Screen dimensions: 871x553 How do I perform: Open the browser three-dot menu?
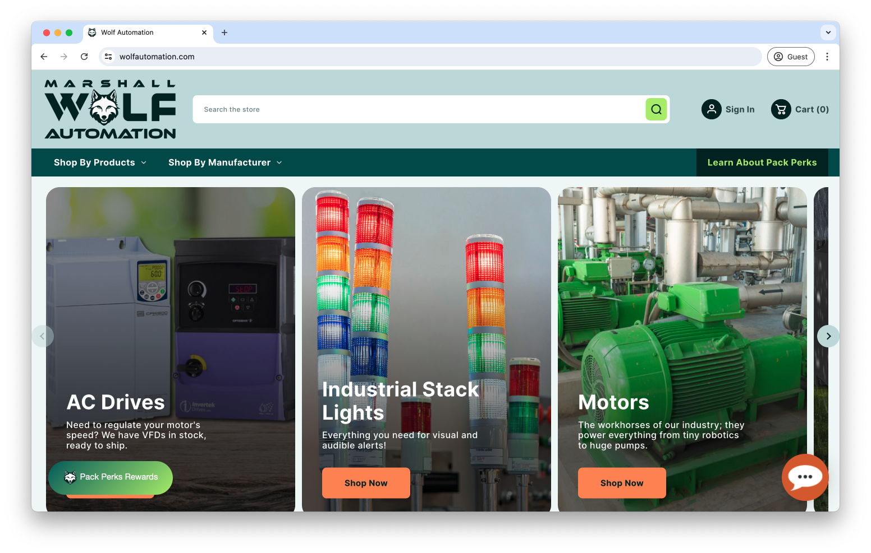point(827,57)
